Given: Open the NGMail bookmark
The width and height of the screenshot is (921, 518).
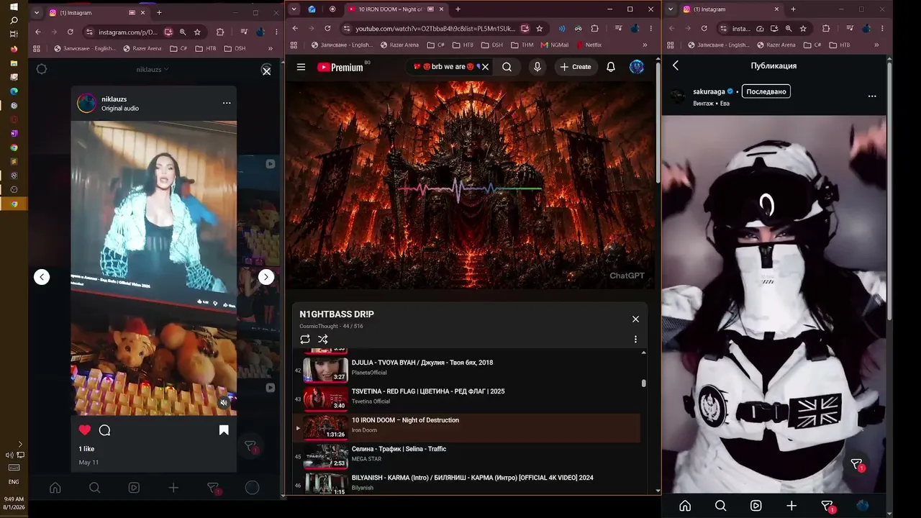Looking at the screenshot, I should tap(554, 45).
